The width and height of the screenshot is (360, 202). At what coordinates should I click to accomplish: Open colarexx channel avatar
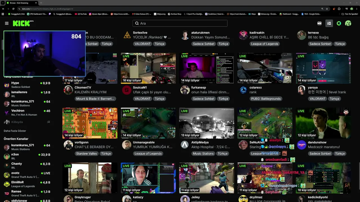(x=243, y=90)
